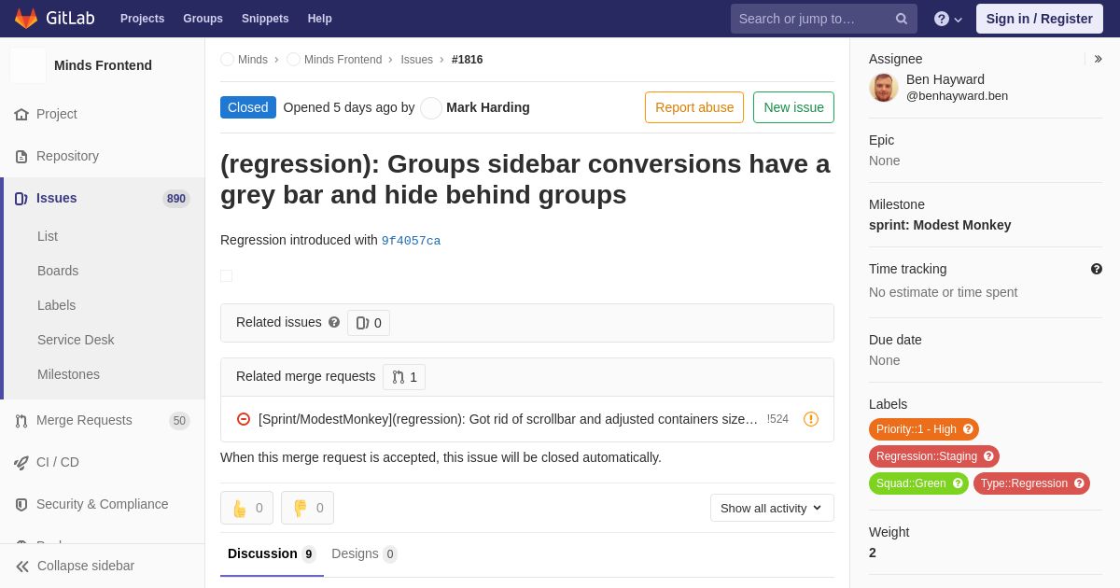
Task: Click the Priority::1 - High orange label
Action: coord(924,429)
